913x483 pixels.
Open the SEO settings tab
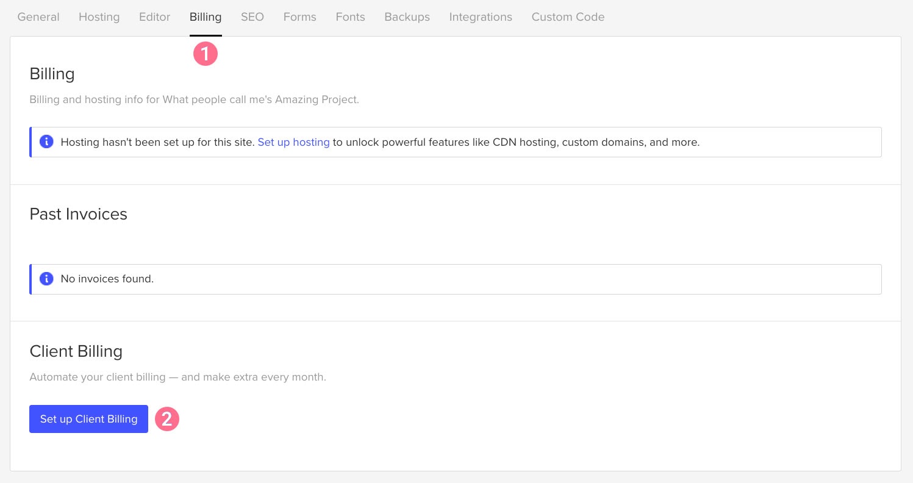coord(252,17)
